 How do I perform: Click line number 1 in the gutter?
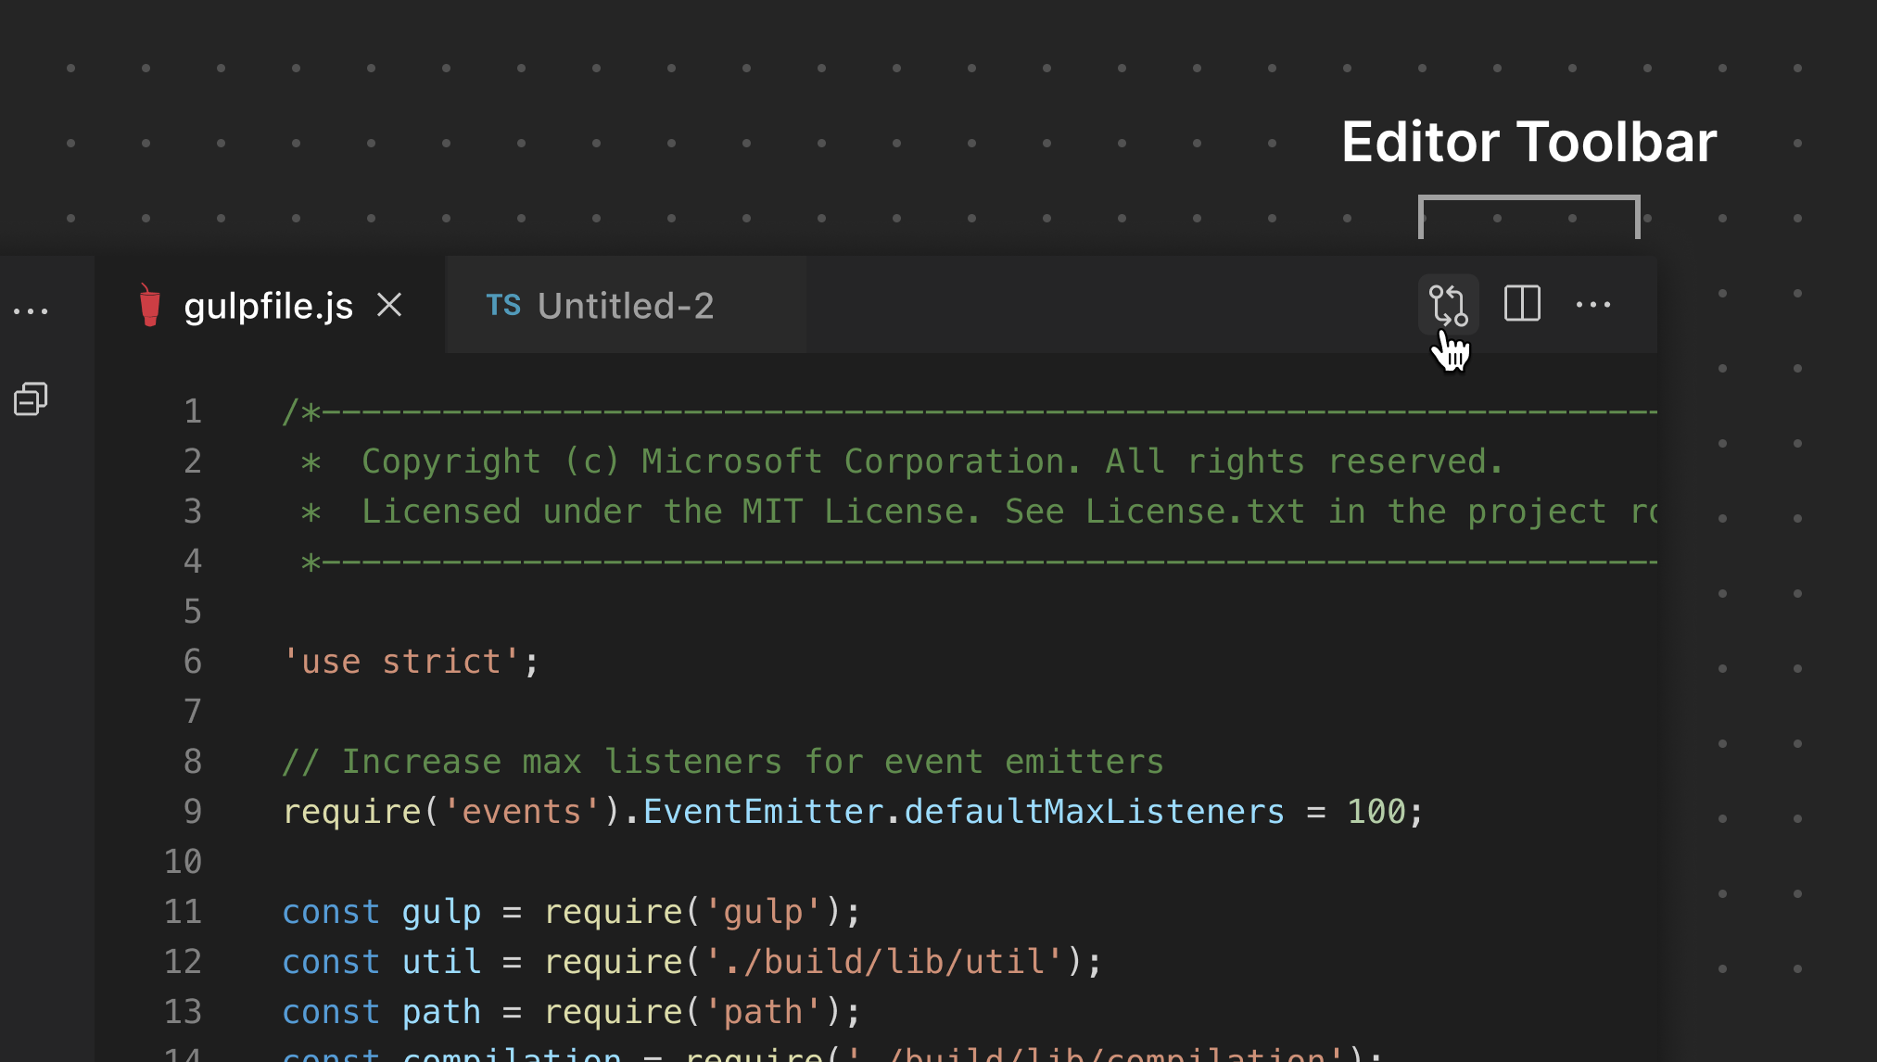point(192,411)
